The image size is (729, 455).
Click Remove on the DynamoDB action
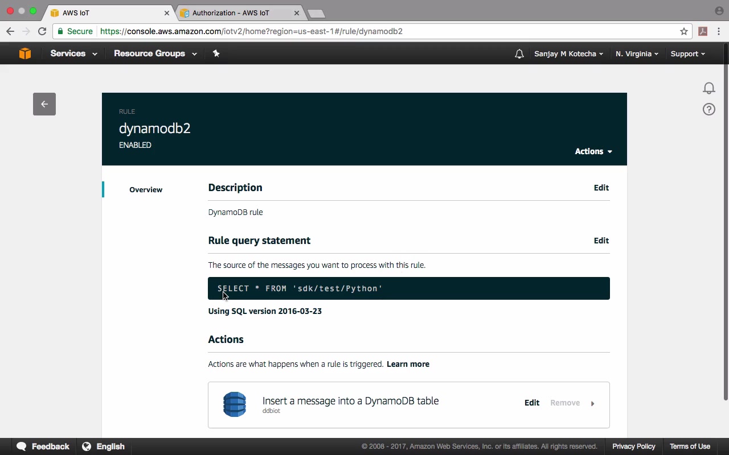coord(565,403)
